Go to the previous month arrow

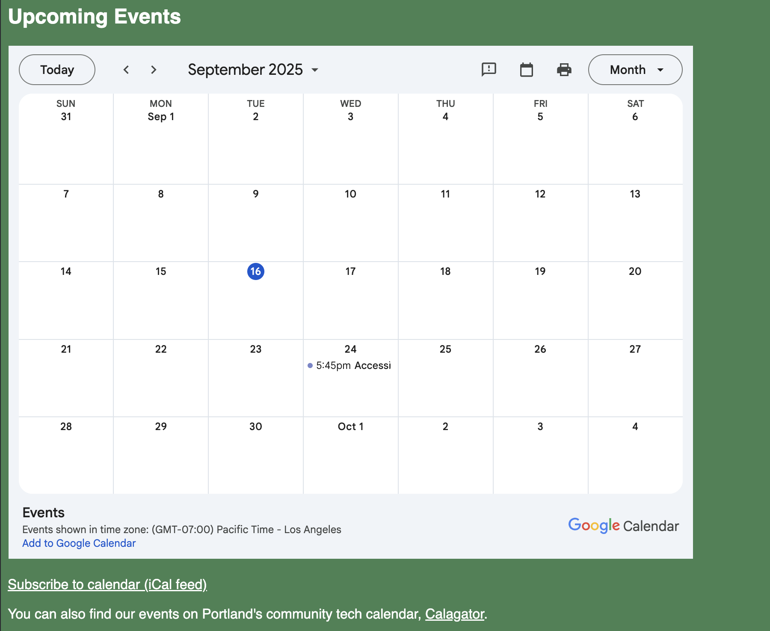tap(126, 70)
